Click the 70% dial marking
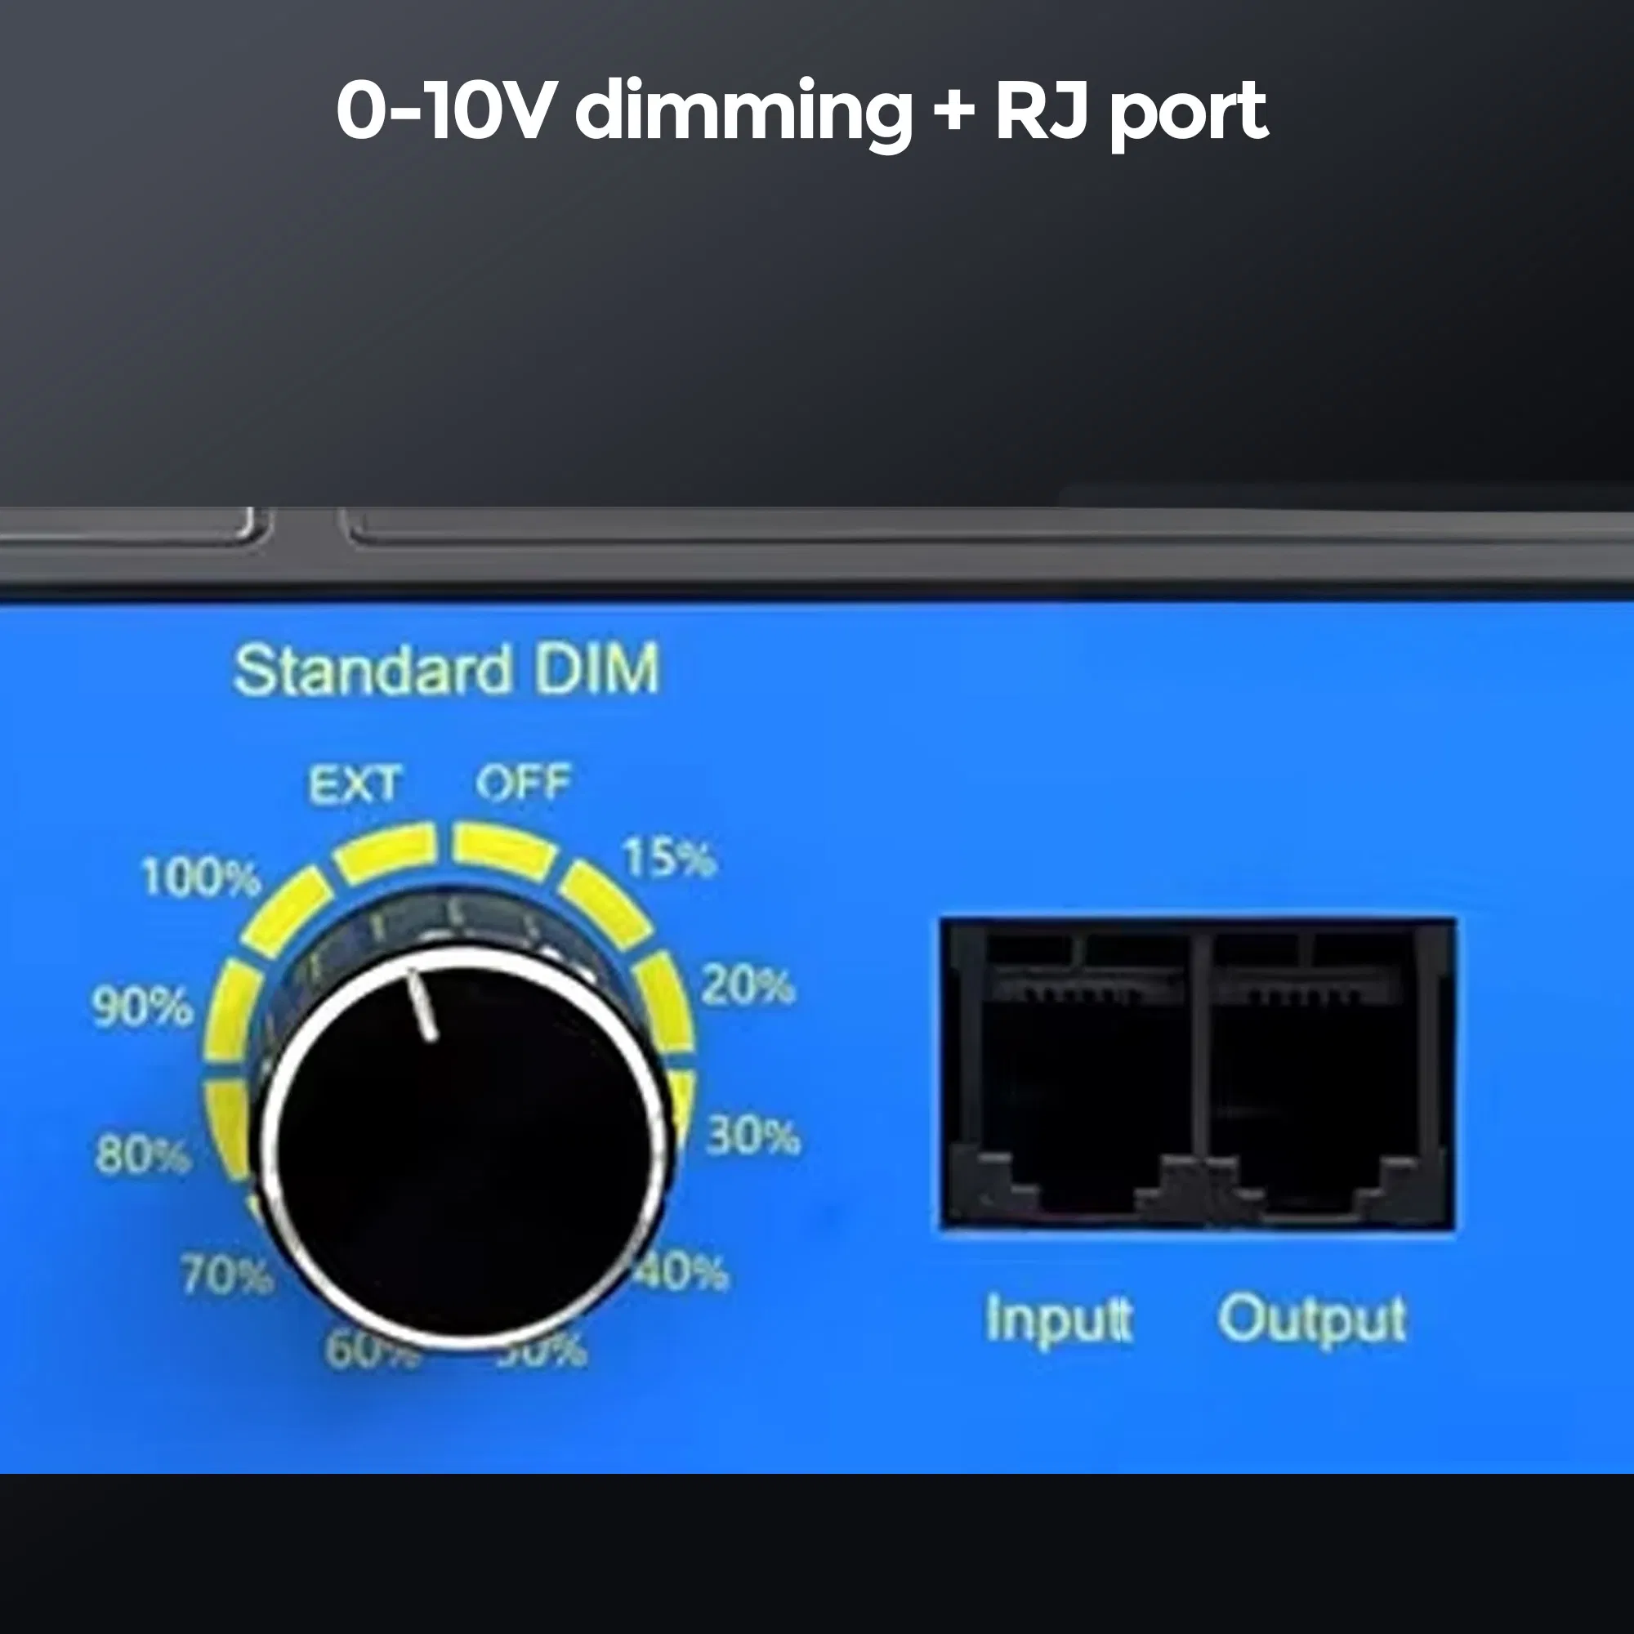 pos(226,1275)
